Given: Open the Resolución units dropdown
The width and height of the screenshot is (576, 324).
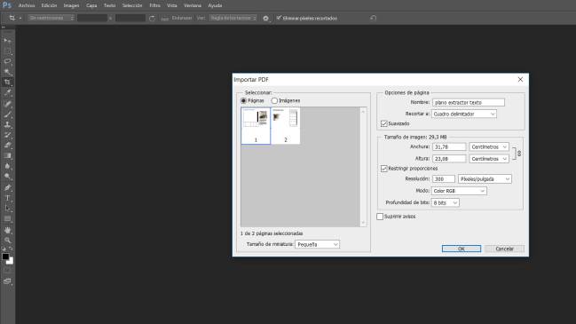Looking at the screenshot, I should pos(485,179).
